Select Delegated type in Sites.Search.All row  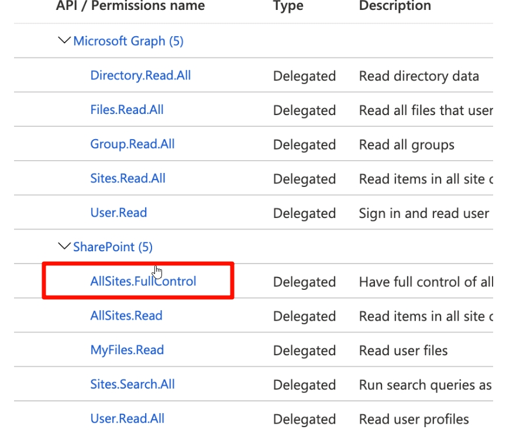(x=305, y=385)
